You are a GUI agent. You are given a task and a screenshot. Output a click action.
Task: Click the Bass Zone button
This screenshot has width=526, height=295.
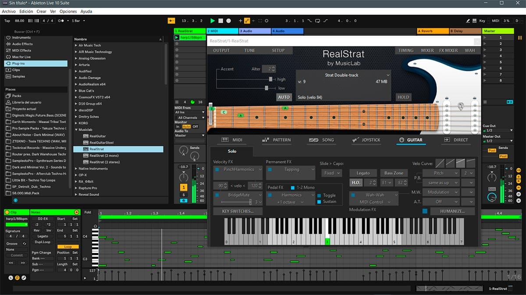394,173
